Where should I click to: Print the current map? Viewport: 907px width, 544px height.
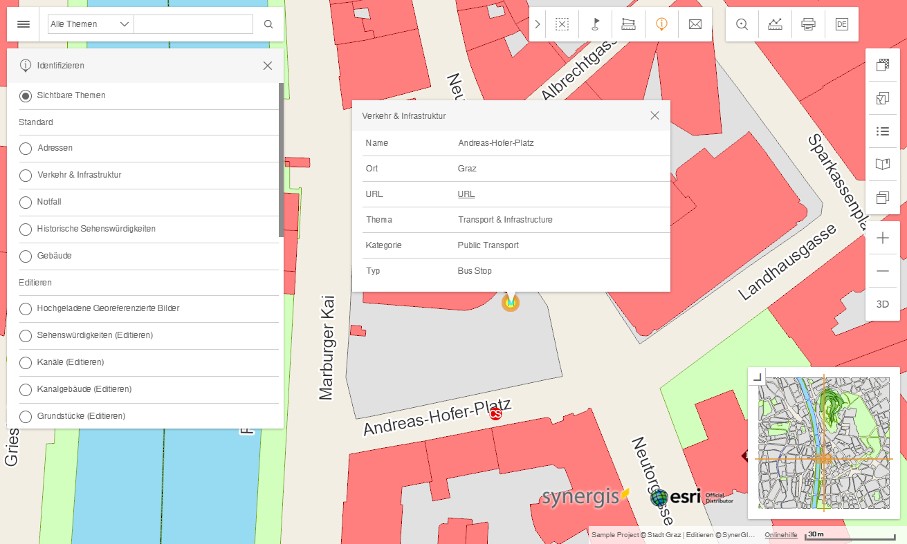[x=808, y=24]
